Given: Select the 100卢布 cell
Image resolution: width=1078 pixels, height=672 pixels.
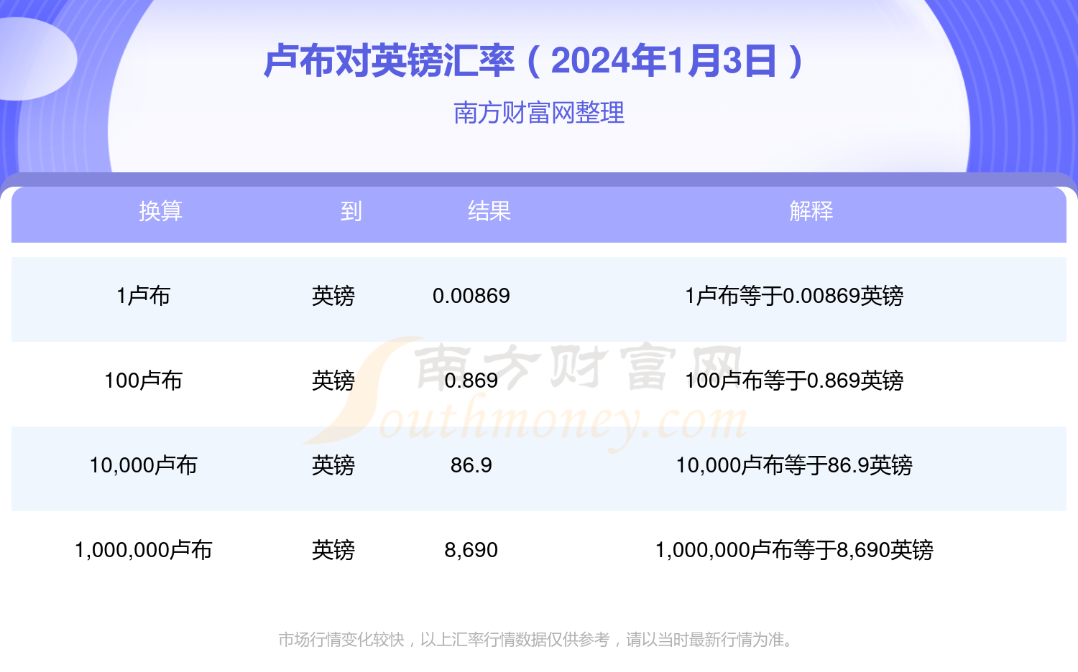Looking at the screenshot, I should click(143, 381).
